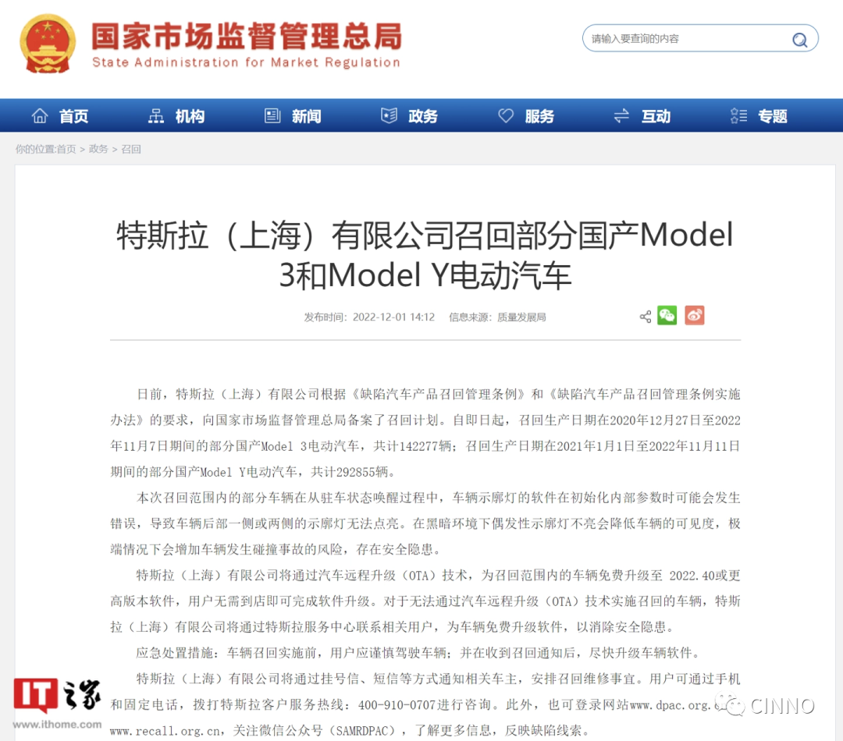Click the newspaper icon beside 新闻
Image resolution: width=843 pixels, height=741 pixels.
[x=272, y=115]
